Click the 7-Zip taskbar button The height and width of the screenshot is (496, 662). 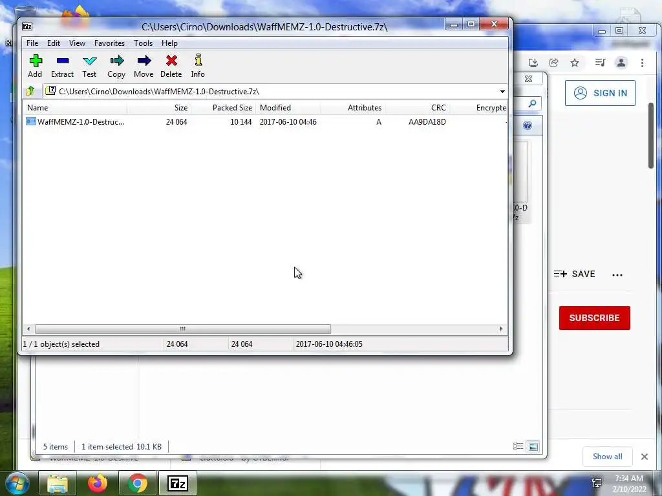[178, 483]
